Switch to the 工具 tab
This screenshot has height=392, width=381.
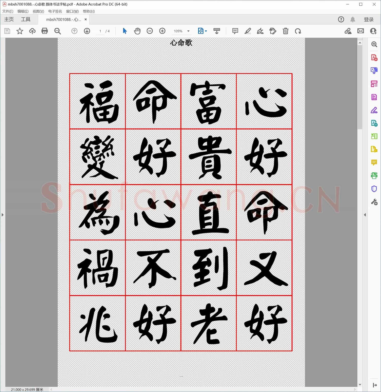[25, 19]
